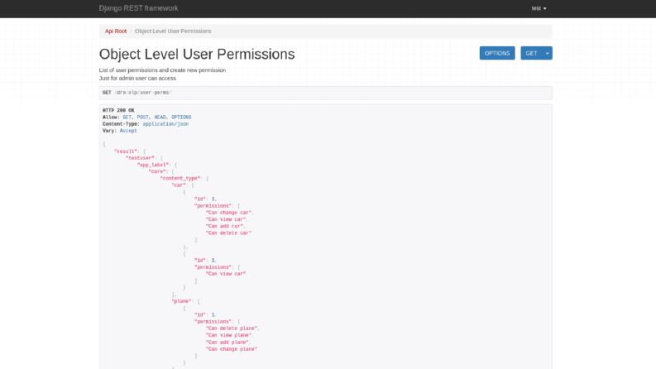The height and width of the screenshot is (369, 656).
Task: Select the "result" JSON key
Action: 126,151
